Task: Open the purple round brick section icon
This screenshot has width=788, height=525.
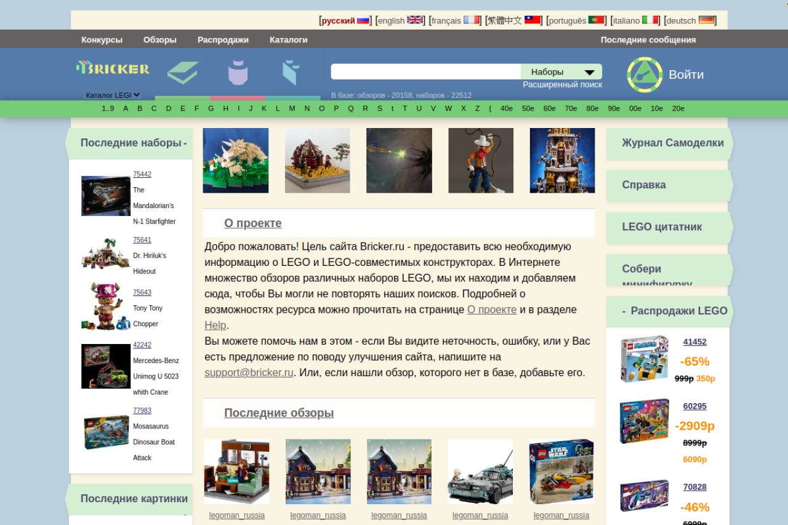Action: pos(238,73)
